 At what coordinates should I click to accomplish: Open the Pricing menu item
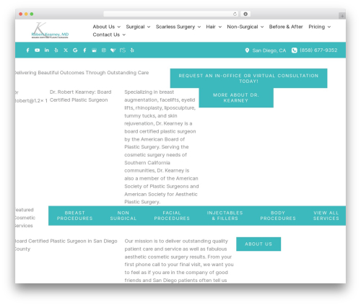317,27
